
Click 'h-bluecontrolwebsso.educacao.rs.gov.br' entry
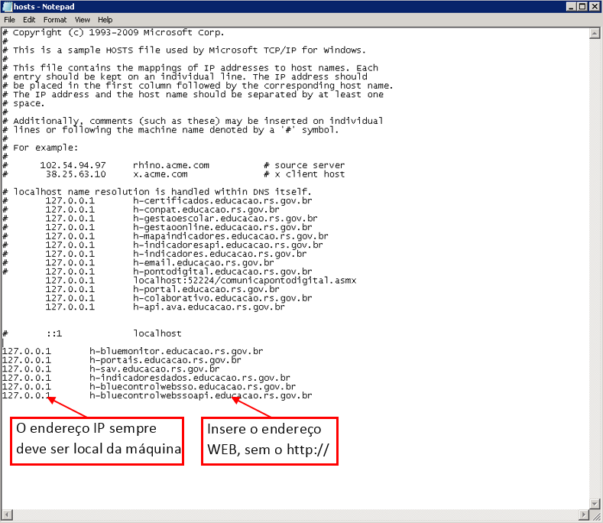(x=193, y=387)
